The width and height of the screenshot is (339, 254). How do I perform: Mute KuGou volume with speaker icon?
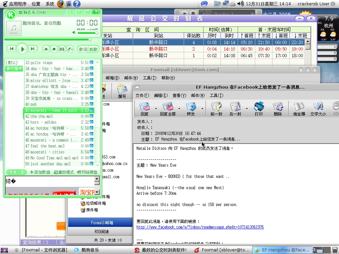coord(74,32)
